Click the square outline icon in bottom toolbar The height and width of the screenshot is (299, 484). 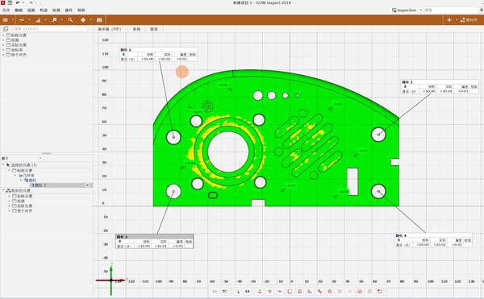290,291
